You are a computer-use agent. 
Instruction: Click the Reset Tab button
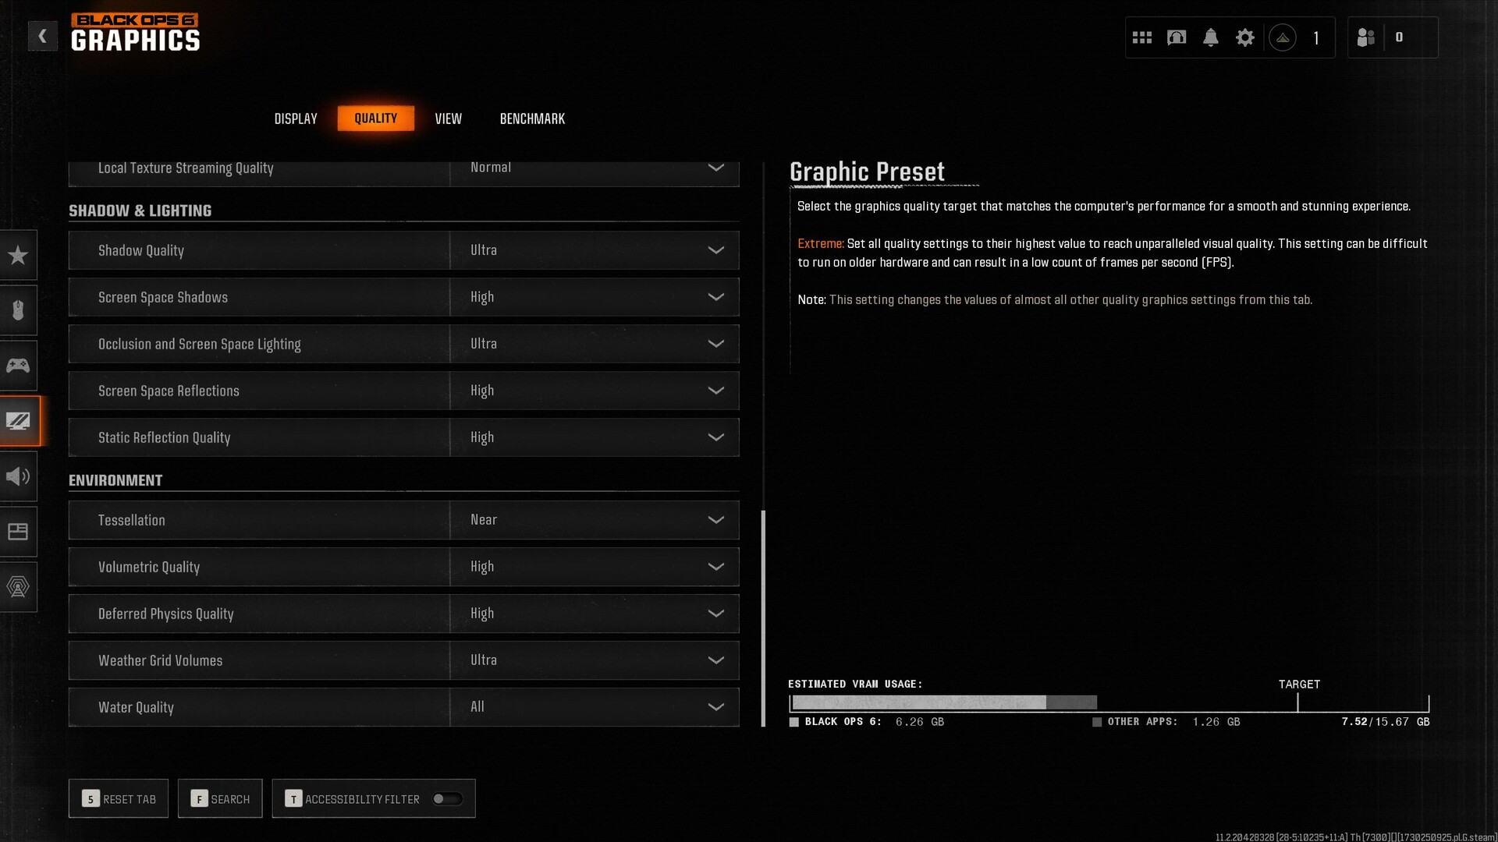click(119, 798)
